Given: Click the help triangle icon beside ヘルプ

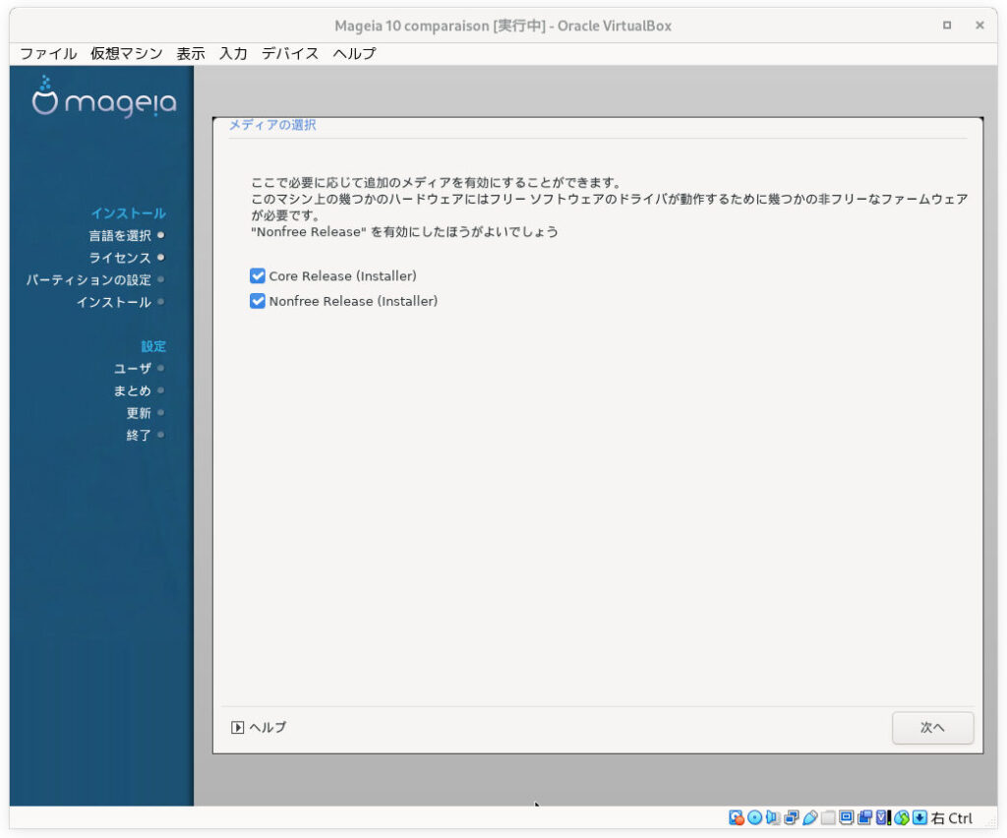Looking at the screenshot, I should tap(237, 727).
